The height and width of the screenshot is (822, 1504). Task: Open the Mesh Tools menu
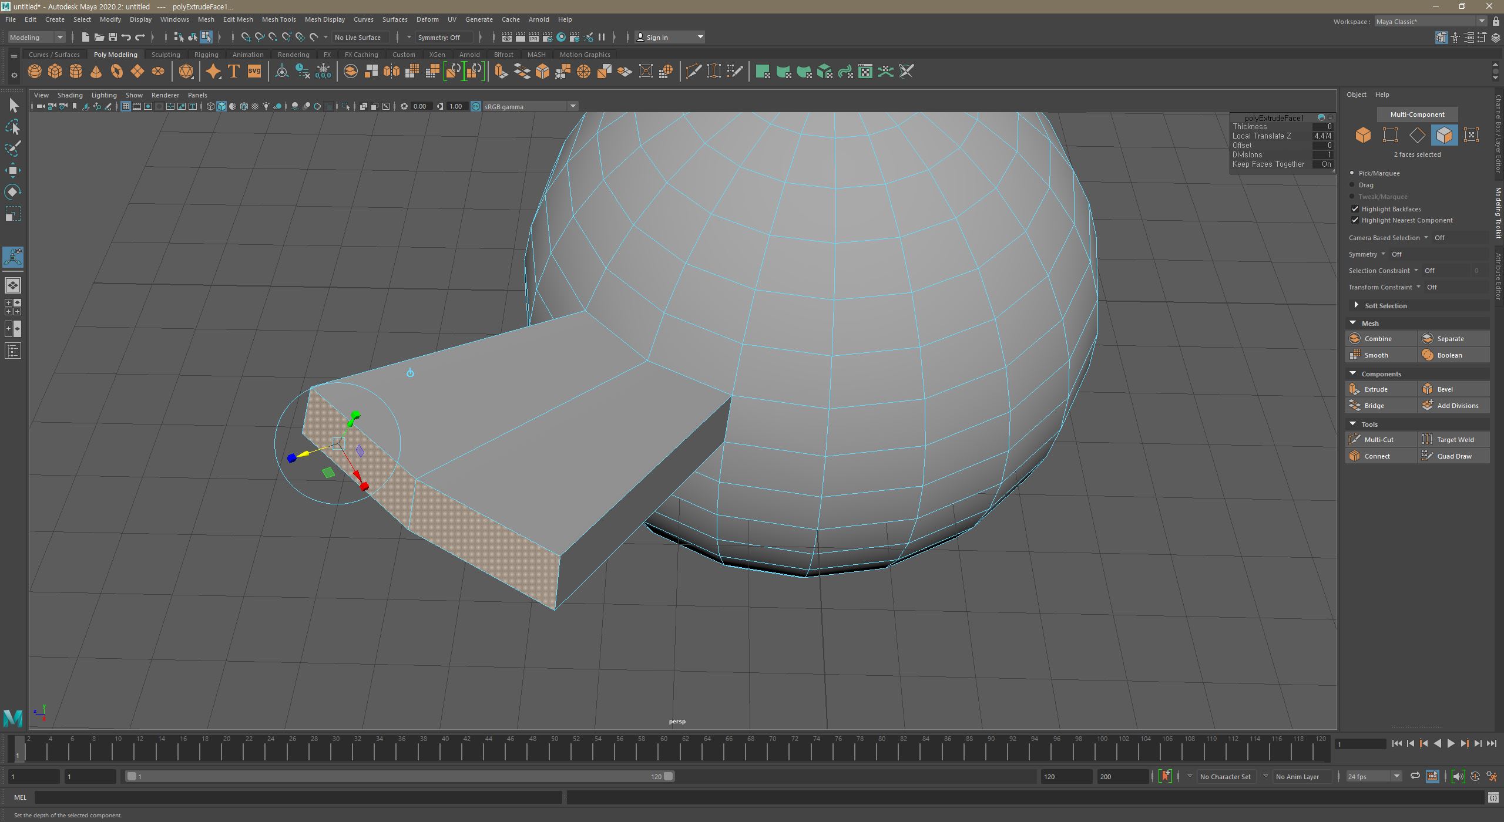pos(278,19)
